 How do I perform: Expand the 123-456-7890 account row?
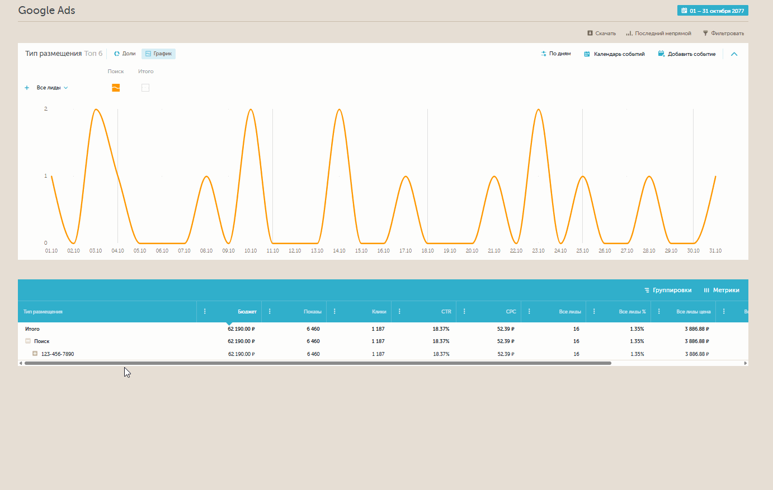pos(35,354)
